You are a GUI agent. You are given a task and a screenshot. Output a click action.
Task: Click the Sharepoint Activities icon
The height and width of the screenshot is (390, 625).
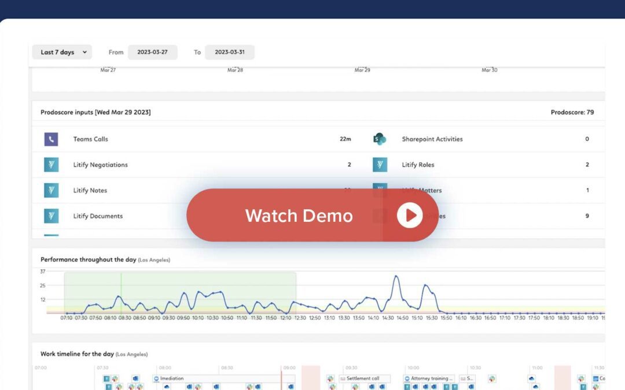380,139
